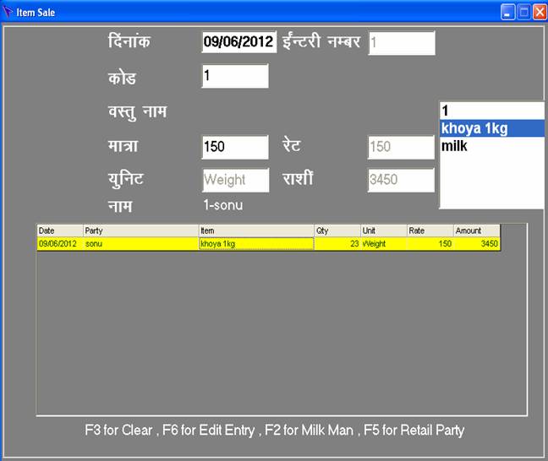Click the date field showing 09/06/2012
The image size is (548, 461).
click(239, 42)
